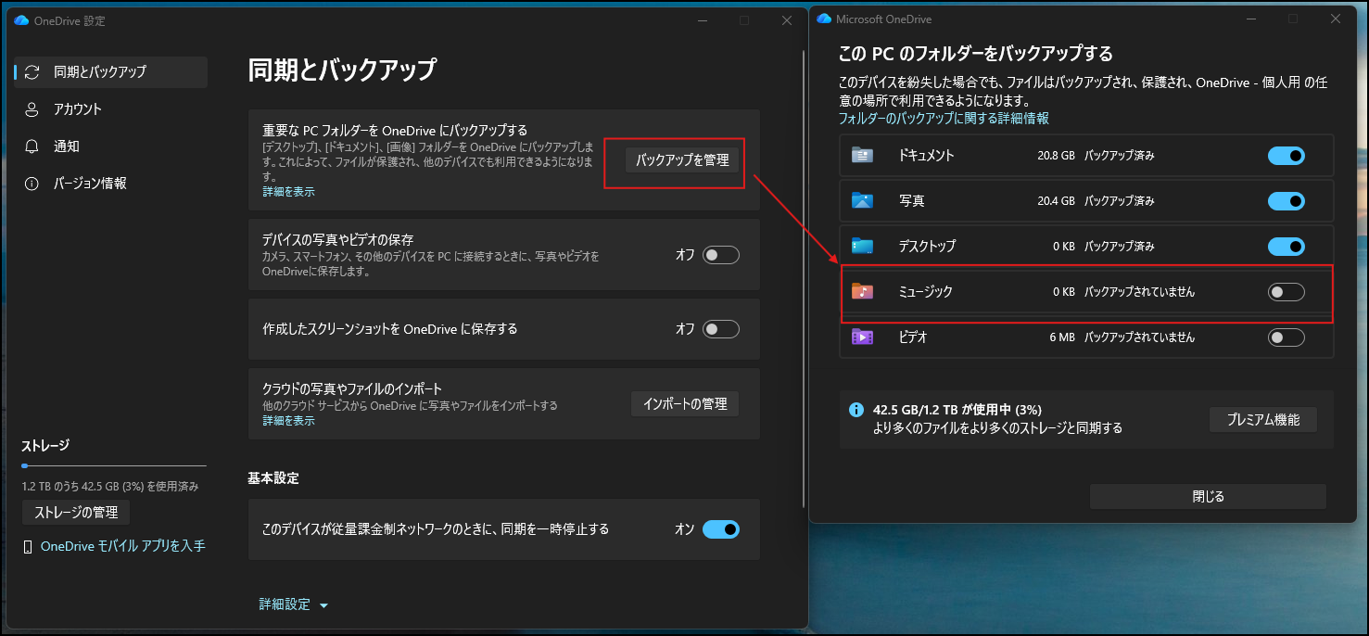Turn off ドキュメント backup toggle

pyautogui.click(x=1286, y=156)
